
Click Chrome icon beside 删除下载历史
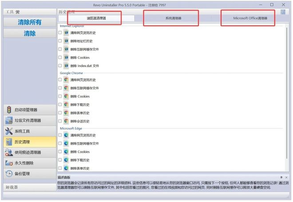click(66, 104)
